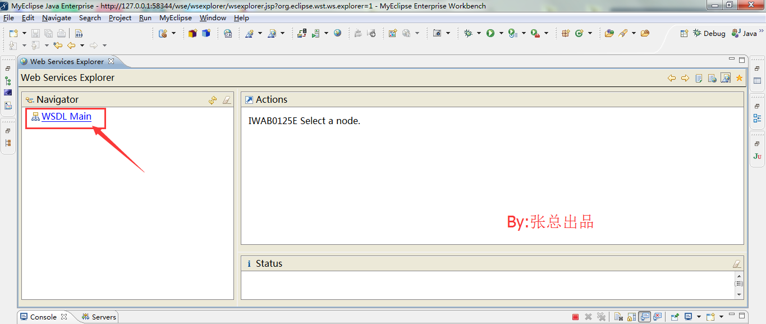Click Status pane scrollbar down arrow

[739, 294]
